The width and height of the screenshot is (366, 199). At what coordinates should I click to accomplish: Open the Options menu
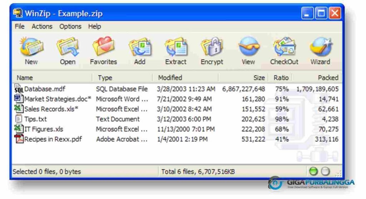pyautogui.click(x=70, y=26)
